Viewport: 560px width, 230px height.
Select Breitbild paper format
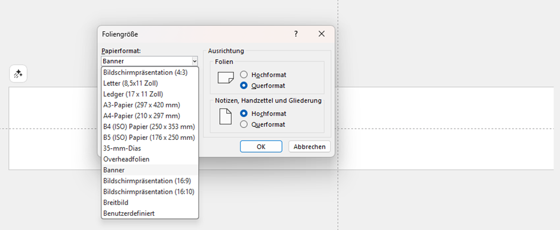coord(150,203)
